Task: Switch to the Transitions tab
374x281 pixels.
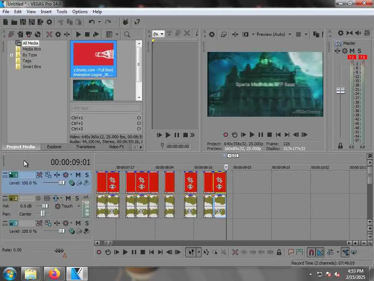Action: (x=85, y=147)
